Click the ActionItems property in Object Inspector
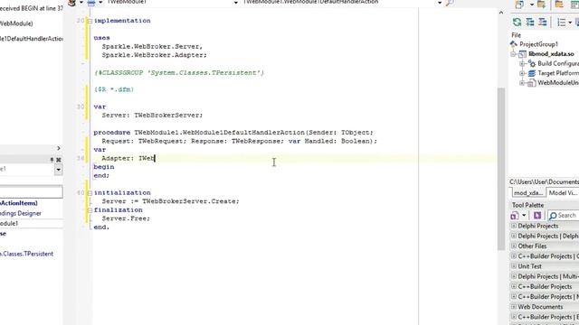579x325 pixels. [x=18, y=203]
